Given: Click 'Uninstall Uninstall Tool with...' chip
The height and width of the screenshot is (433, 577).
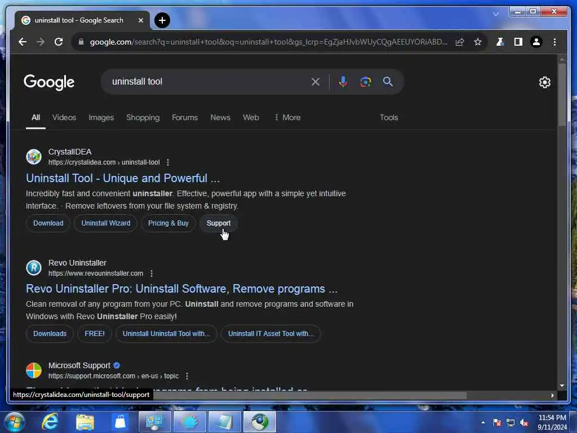Looking at the screenshot, I should [166, 334].
